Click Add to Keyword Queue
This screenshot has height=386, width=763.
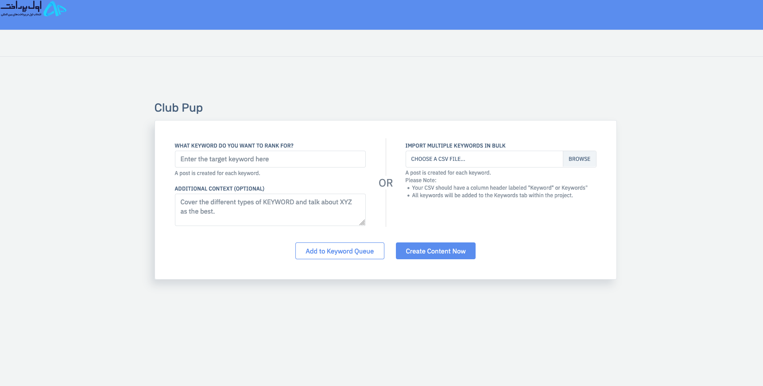(340, 251)
